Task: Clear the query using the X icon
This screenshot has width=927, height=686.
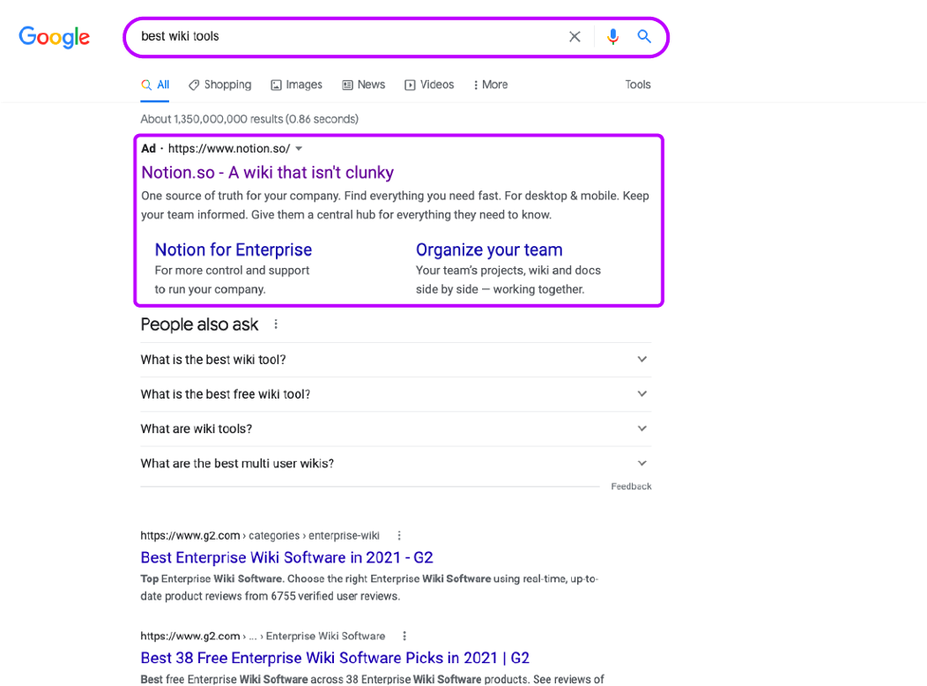Action: [x=575, y=36]
